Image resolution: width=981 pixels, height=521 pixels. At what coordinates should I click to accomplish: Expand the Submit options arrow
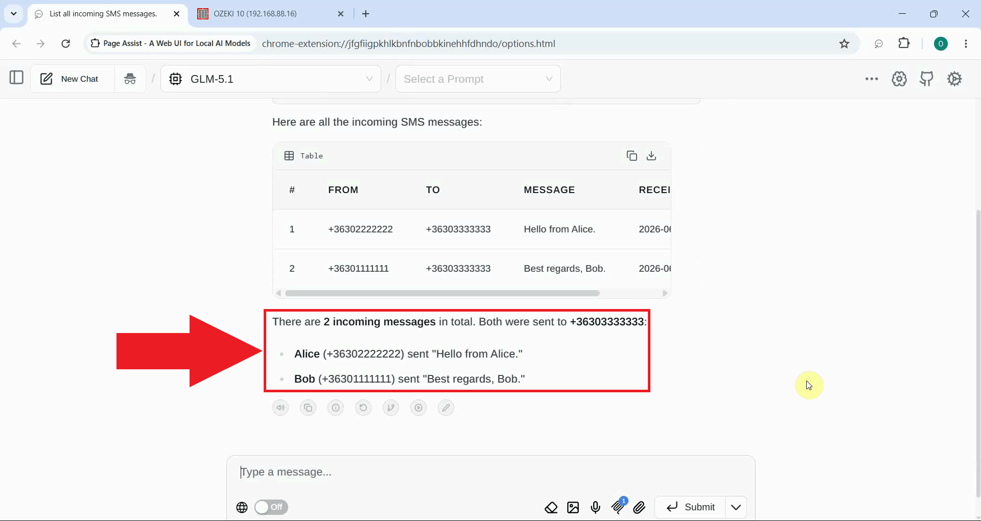736,507
